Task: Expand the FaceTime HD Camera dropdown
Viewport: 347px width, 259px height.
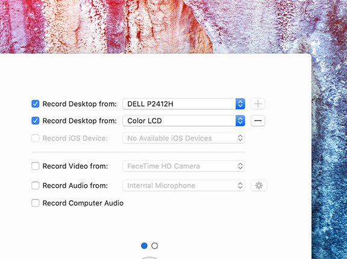Action: click(184, 166)
